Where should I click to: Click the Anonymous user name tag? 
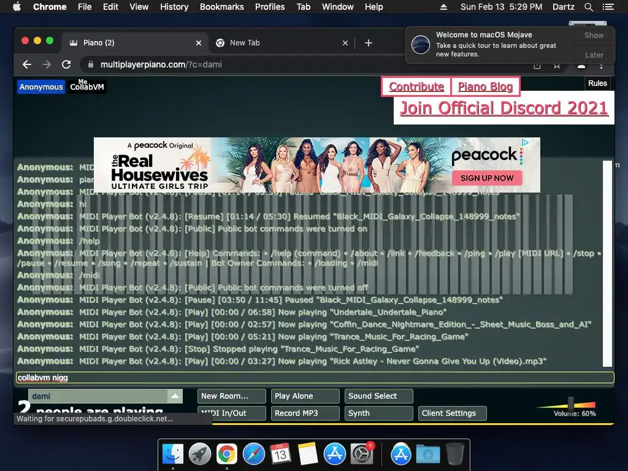pyautogui.click(x=41, y=87)
